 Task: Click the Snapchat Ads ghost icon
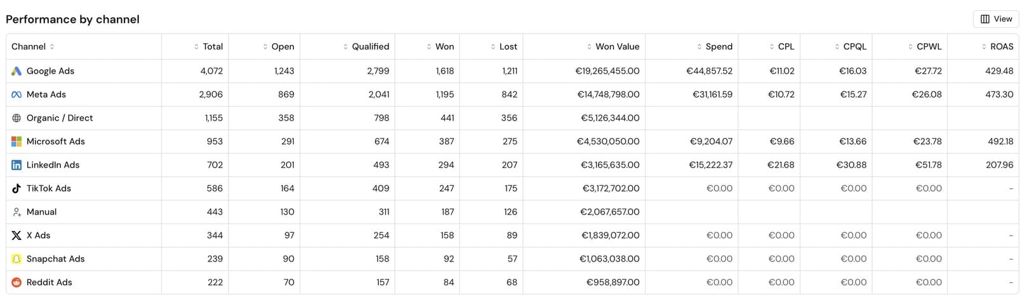pyautogui.click(x=17, y=259)
